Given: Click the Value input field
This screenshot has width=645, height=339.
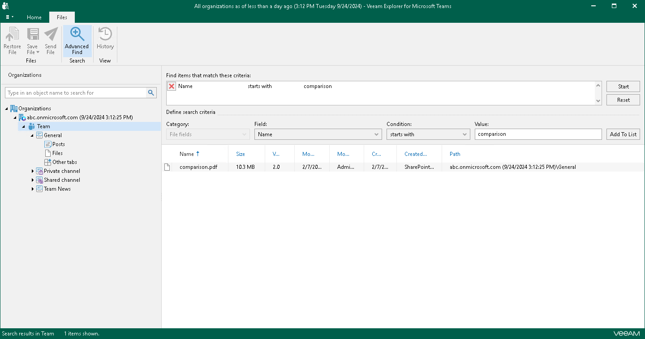Looking at the screenshot, I should 537,134.
